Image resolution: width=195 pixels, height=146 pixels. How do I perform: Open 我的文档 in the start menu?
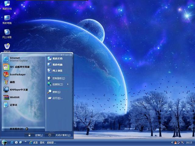coord(55,58)
